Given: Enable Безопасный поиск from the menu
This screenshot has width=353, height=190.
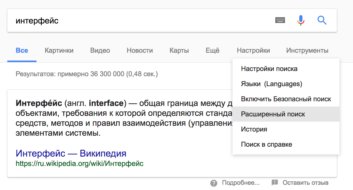Looking at the screenshot, I should tap(286, 99).
